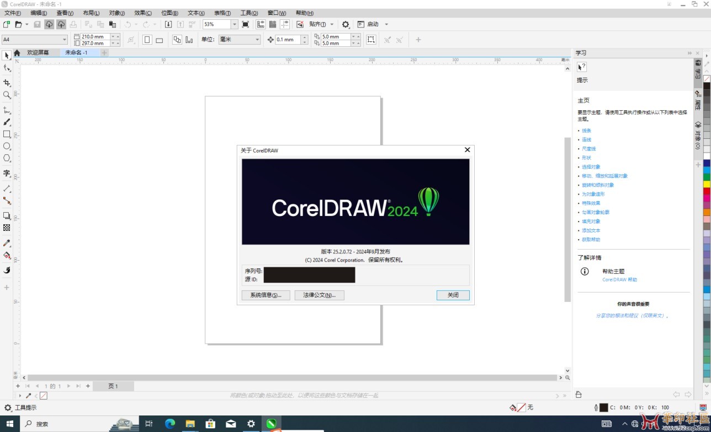Pick the orange swatch in the palette
711x432 pixels.
[707, 212]
